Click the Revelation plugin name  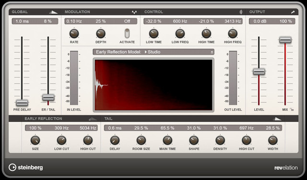286,168
